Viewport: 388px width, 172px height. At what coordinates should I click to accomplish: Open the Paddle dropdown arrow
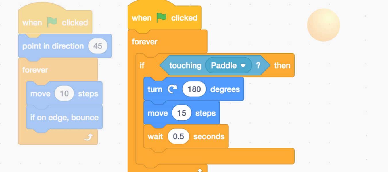243,66
